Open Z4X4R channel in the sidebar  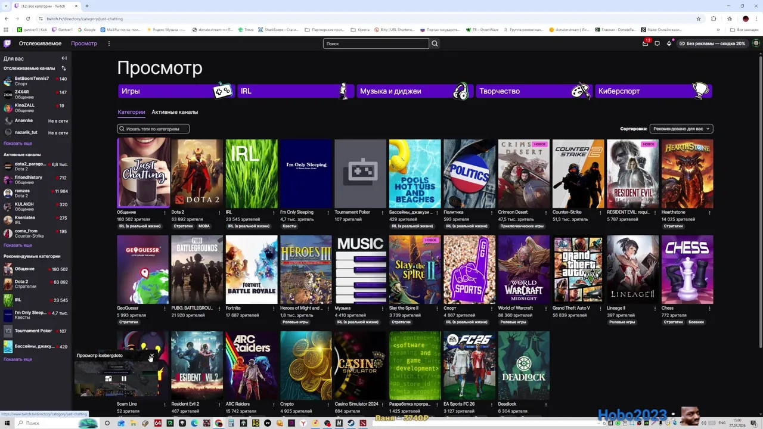click(x=36, y=95)
